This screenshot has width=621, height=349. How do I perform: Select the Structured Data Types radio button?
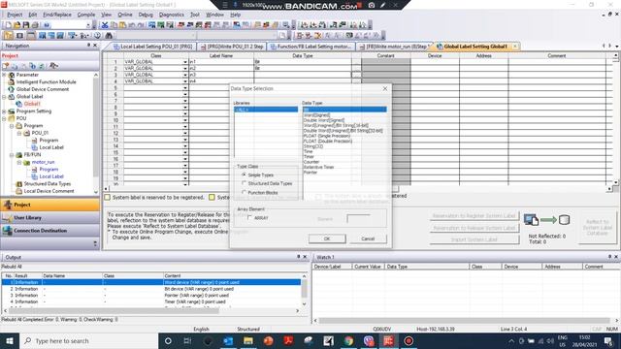point(244,183)
